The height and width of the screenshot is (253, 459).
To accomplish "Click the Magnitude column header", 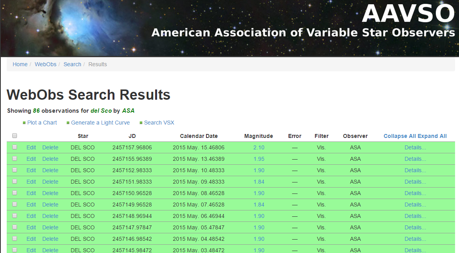I will point(259,136).
